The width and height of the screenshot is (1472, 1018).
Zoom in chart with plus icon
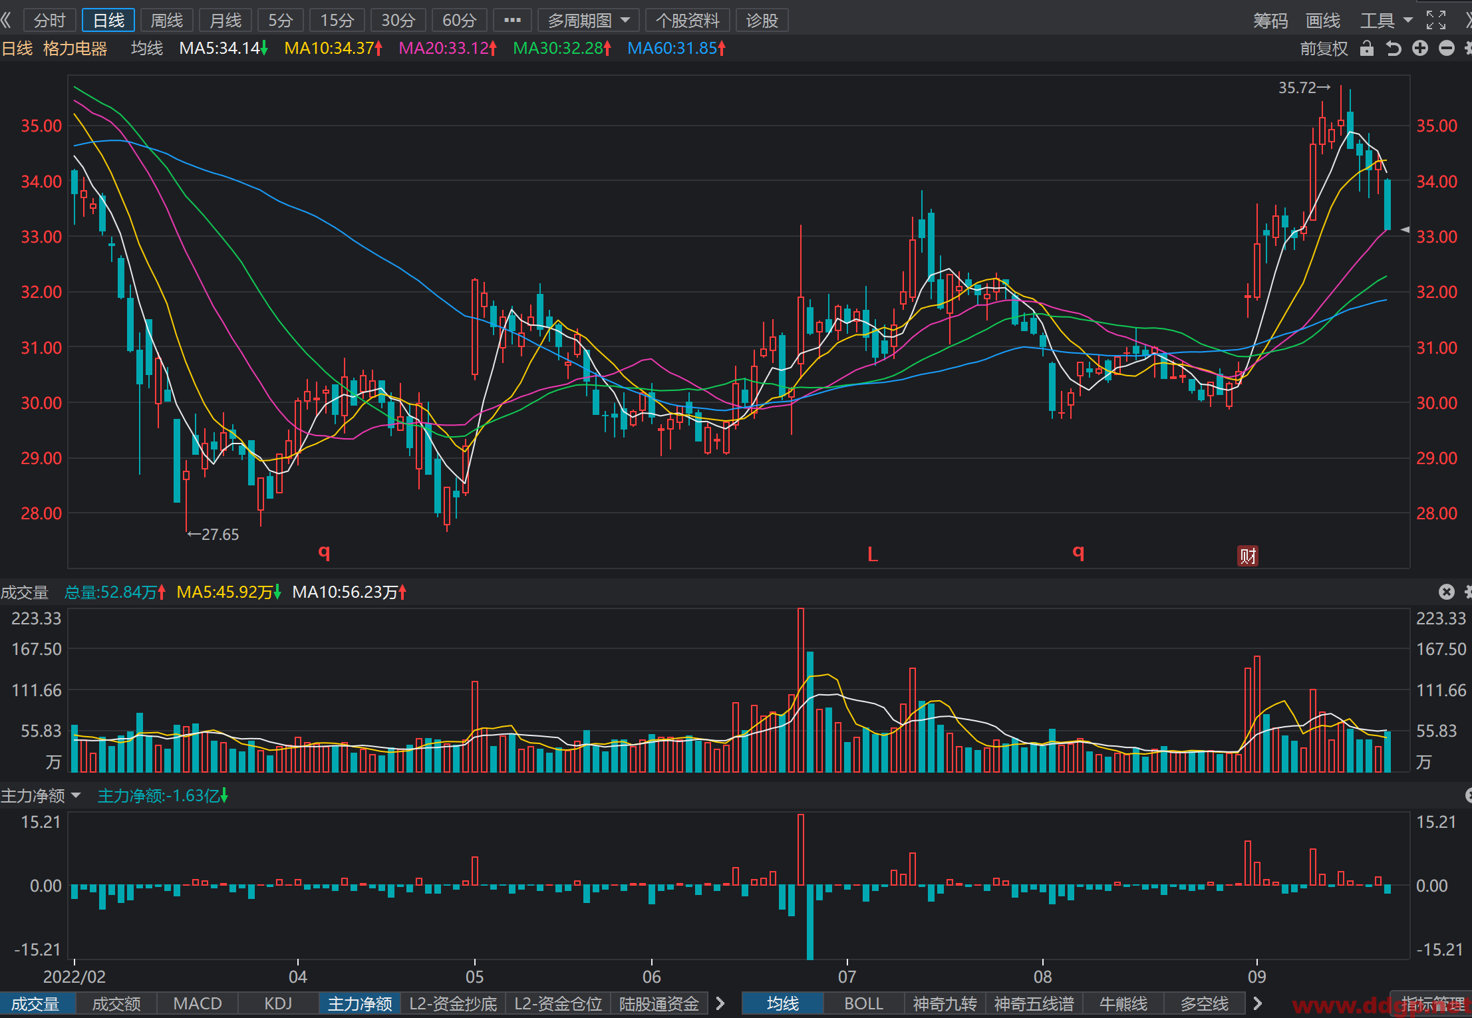[x=1420, y=48]
